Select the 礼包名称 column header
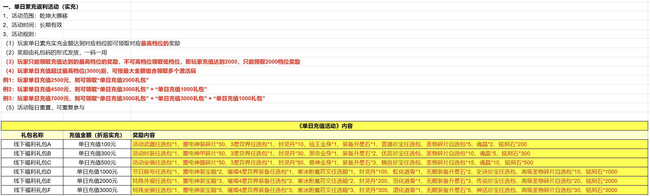Viewport: 650px width, 196px height. (32, 135)
